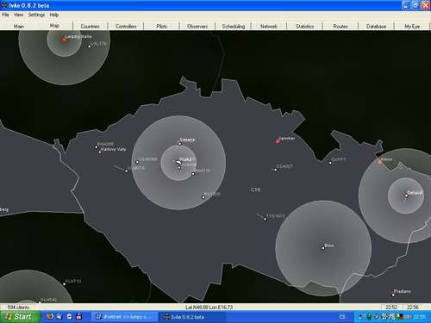Viewport: 431px width, 323px height.
Task: Switch to the Controllers tab
Action: (126, 26)
